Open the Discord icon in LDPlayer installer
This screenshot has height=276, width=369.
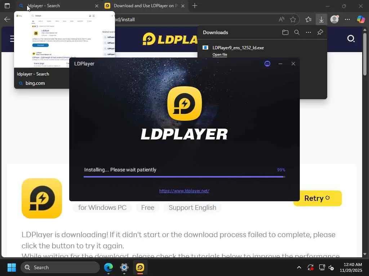click(x=267, y=64)
